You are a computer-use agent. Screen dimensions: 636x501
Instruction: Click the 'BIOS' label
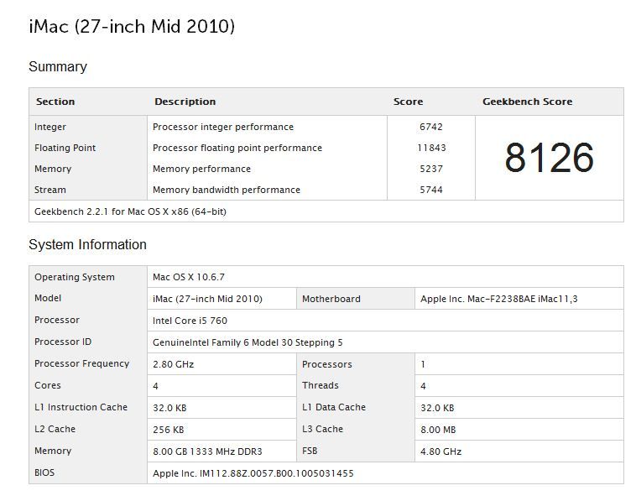44,472
